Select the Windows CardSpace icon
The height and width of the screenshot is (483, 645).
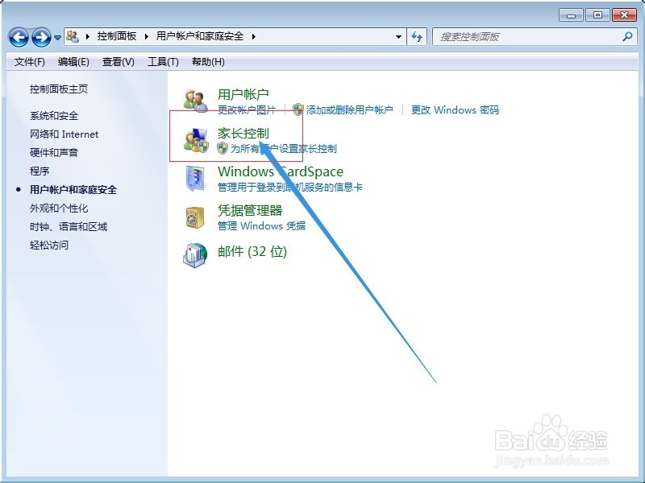tap(196, 177)
